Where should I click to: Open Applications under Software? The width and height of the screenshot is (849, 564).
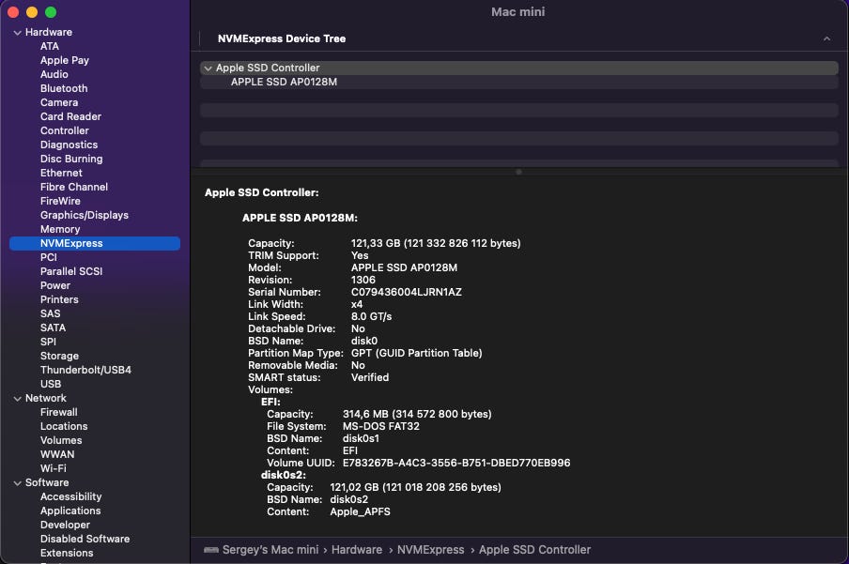70,511
